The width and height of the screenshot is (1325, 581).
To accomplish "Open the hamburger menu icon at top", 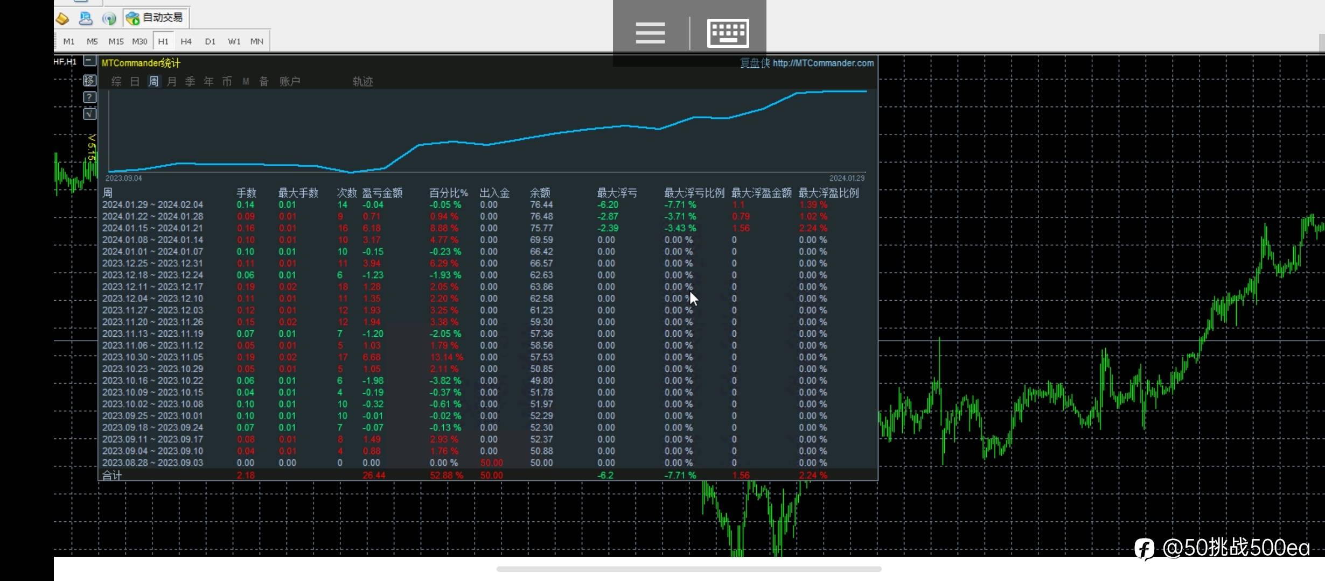I will 650,33.
